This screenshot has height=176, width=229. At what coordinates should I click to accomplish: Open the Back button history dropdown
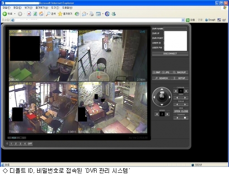coord(15,14)
